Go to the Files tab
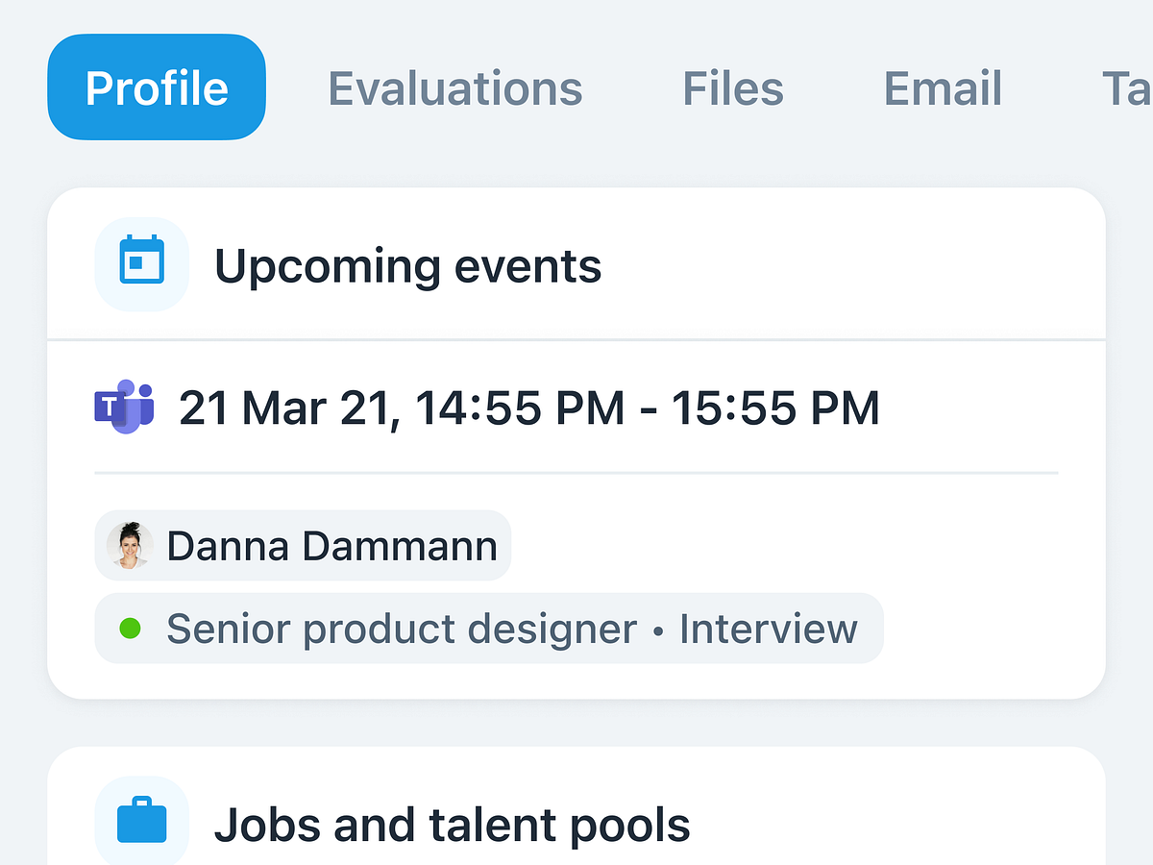 tap(733, 88)
